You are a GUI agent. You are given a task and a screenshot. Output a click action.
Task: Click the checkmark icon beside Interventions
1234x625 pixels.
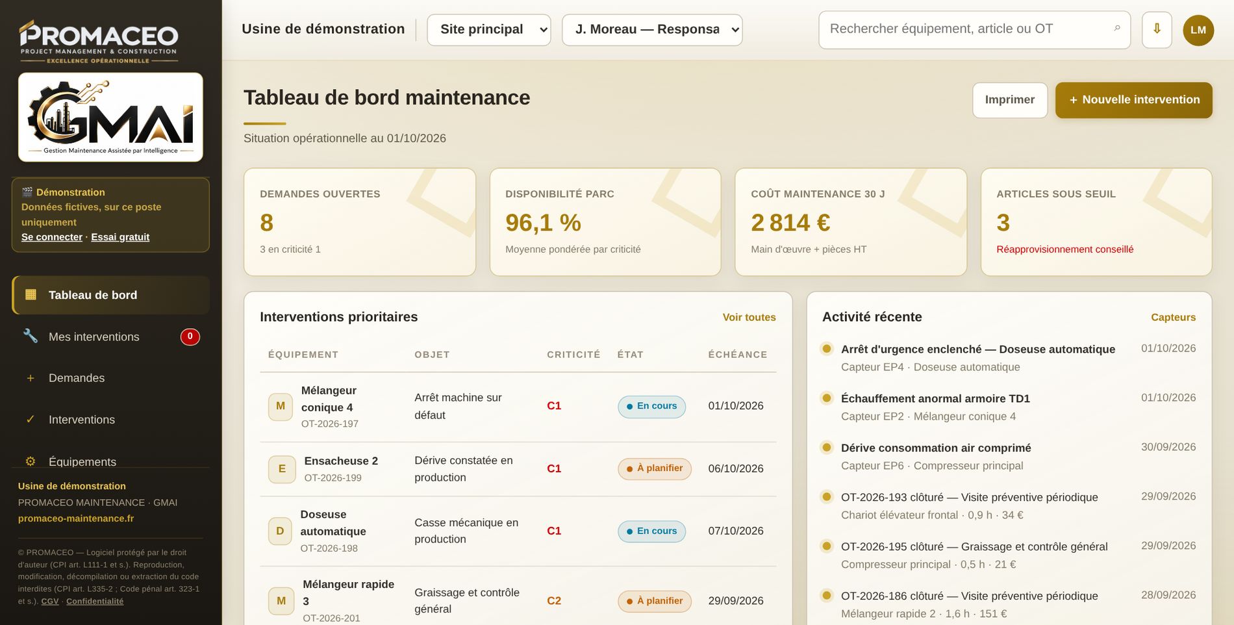[x=31, y=420]
